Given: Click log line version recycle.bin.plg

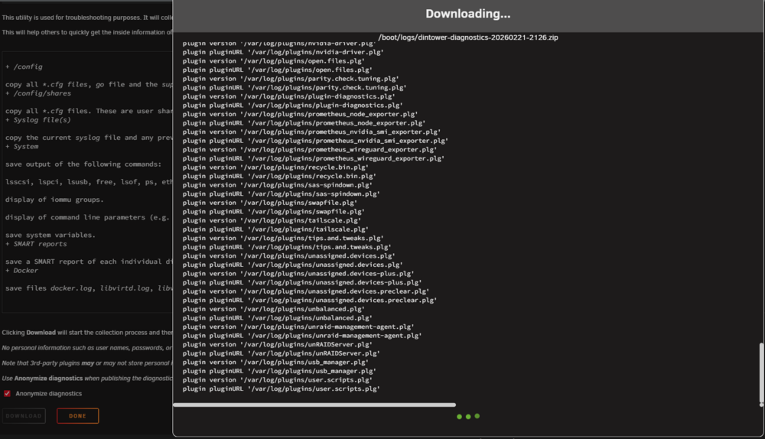Looking at the screenshot, I should click(275, 167).
